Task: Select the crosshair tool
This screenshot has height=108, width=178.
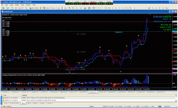Action: click(x=134, y=8)
